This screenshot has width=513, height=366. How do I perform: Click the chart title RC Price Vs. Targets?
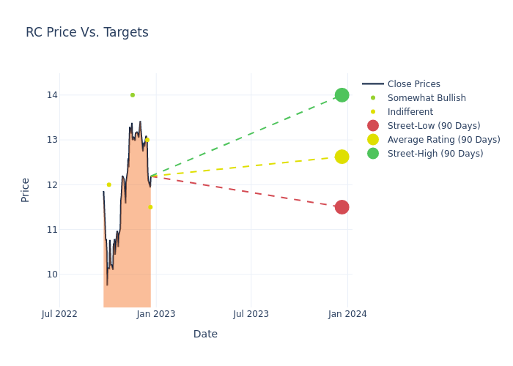pos(87,32)
